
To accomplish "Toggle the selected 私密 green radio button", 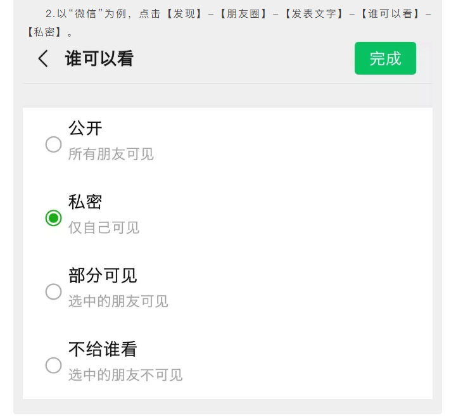I will tap(53, 218).
